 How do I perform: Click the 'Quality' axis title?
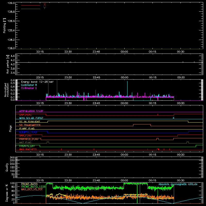(7, 167)
